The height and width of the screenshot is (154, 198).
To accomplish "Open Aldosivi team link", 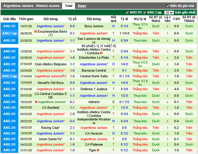I will click(94, 102).
